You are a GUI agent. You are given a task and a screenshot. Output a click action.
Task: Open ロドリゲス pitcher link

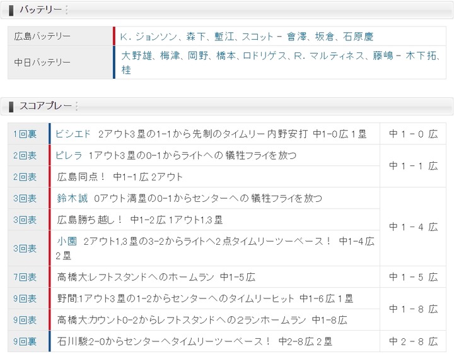pos(265,56)
